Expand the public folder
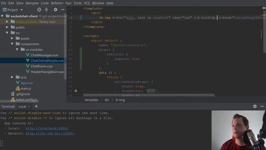This screenshot has width=266, height=150. (7, 27)
